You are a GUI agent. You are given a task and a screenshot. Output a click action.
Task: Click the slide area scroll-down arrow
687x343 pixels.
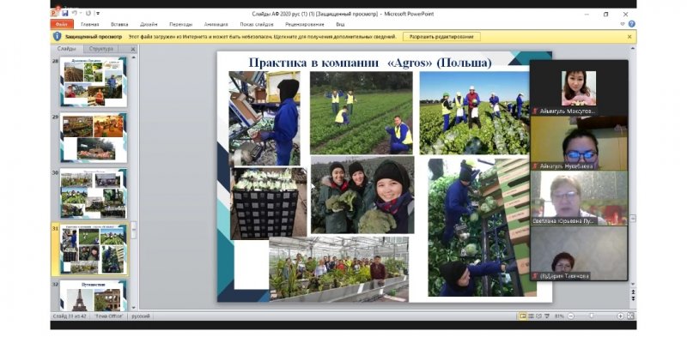[632, 284]
